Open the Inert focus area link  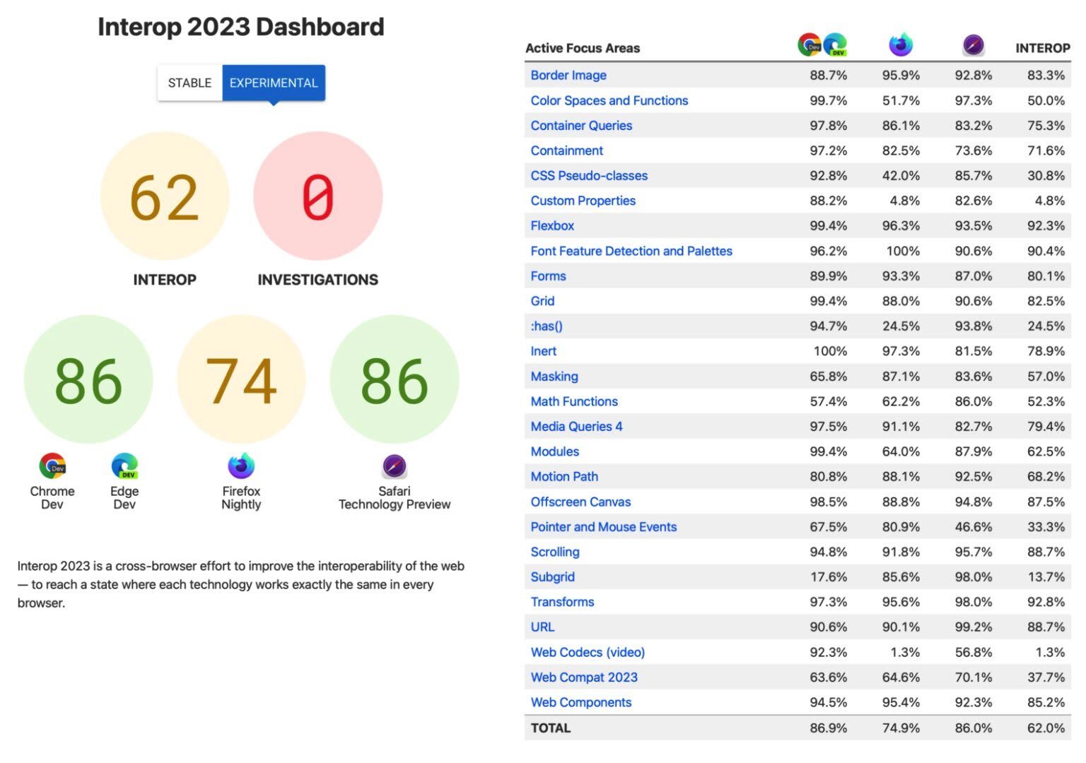[x=543, y=351]
